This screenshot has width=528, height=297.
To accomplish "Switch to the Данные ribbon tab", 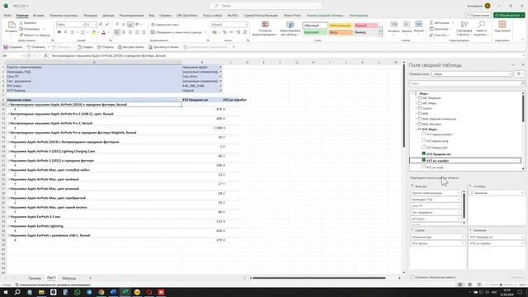I will (x=108, y=16).
